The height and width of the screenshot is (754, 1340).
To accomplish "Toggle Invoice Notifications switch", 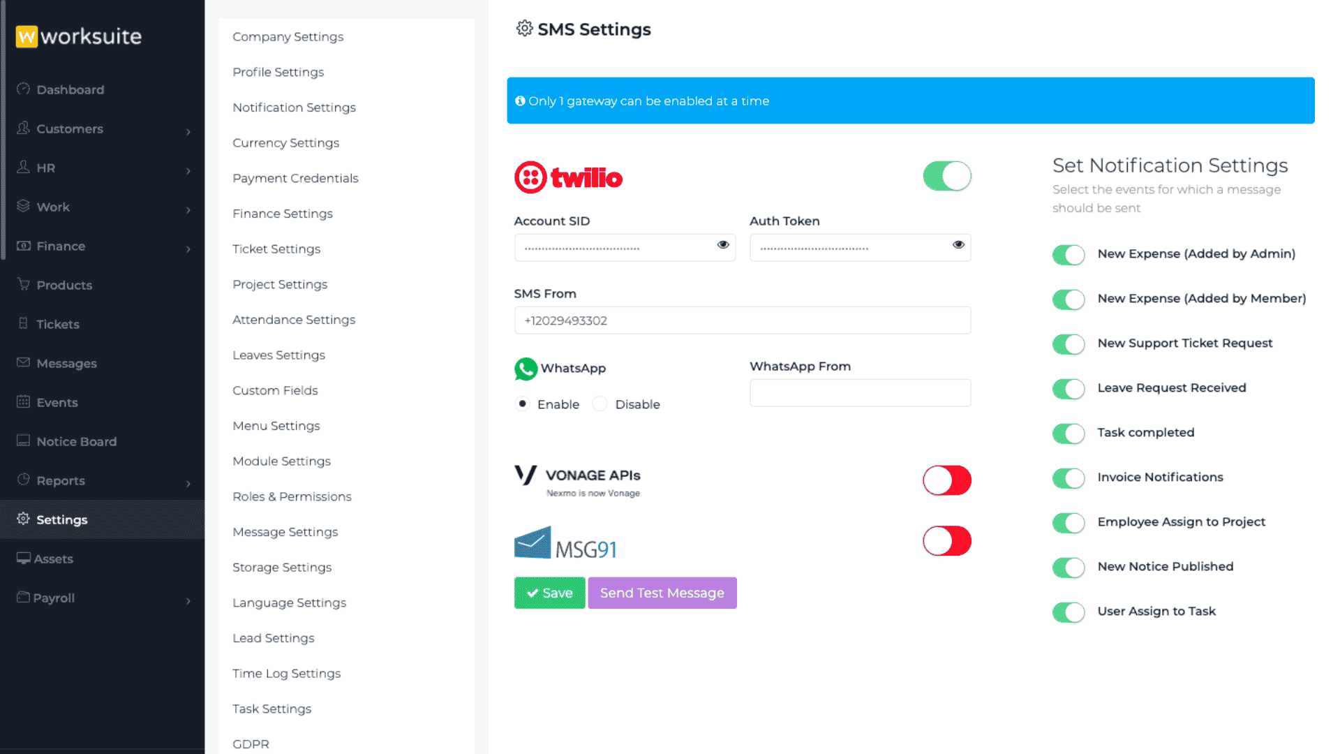I will pos(1069,478).
